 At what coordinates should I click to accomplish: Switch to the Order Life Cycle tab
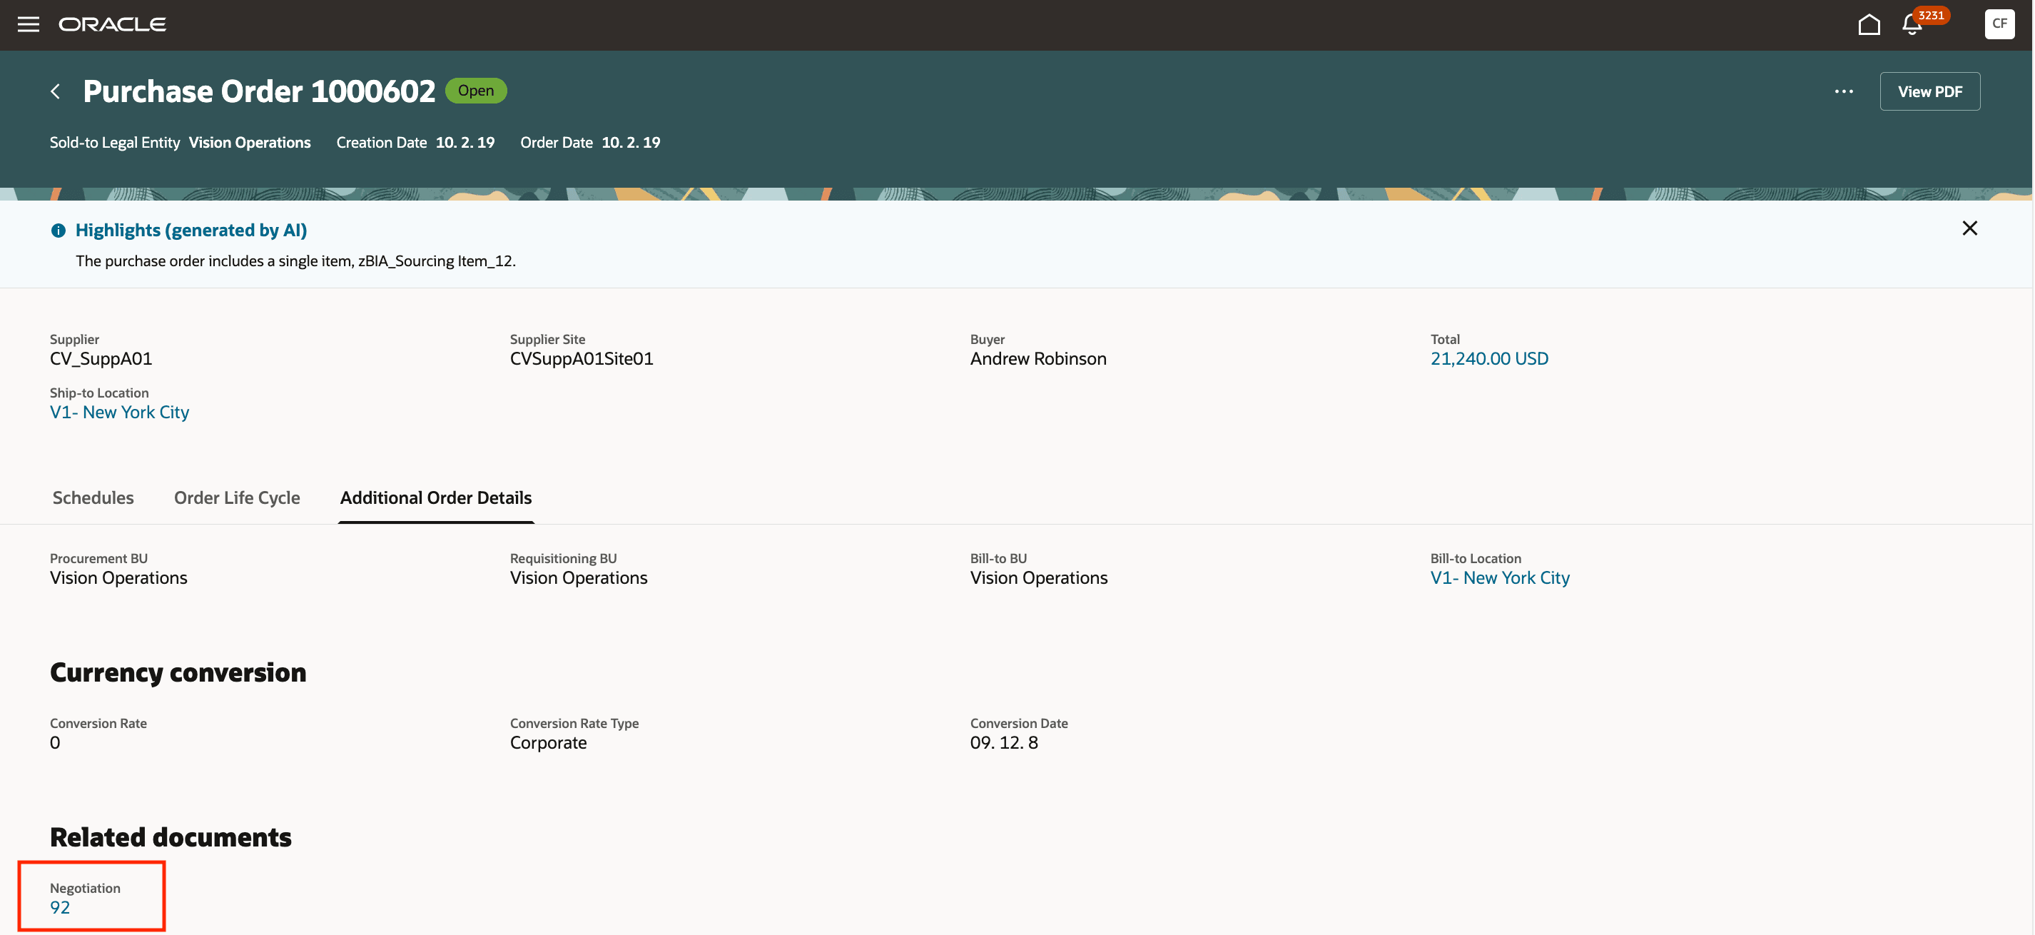coord(237,498)
